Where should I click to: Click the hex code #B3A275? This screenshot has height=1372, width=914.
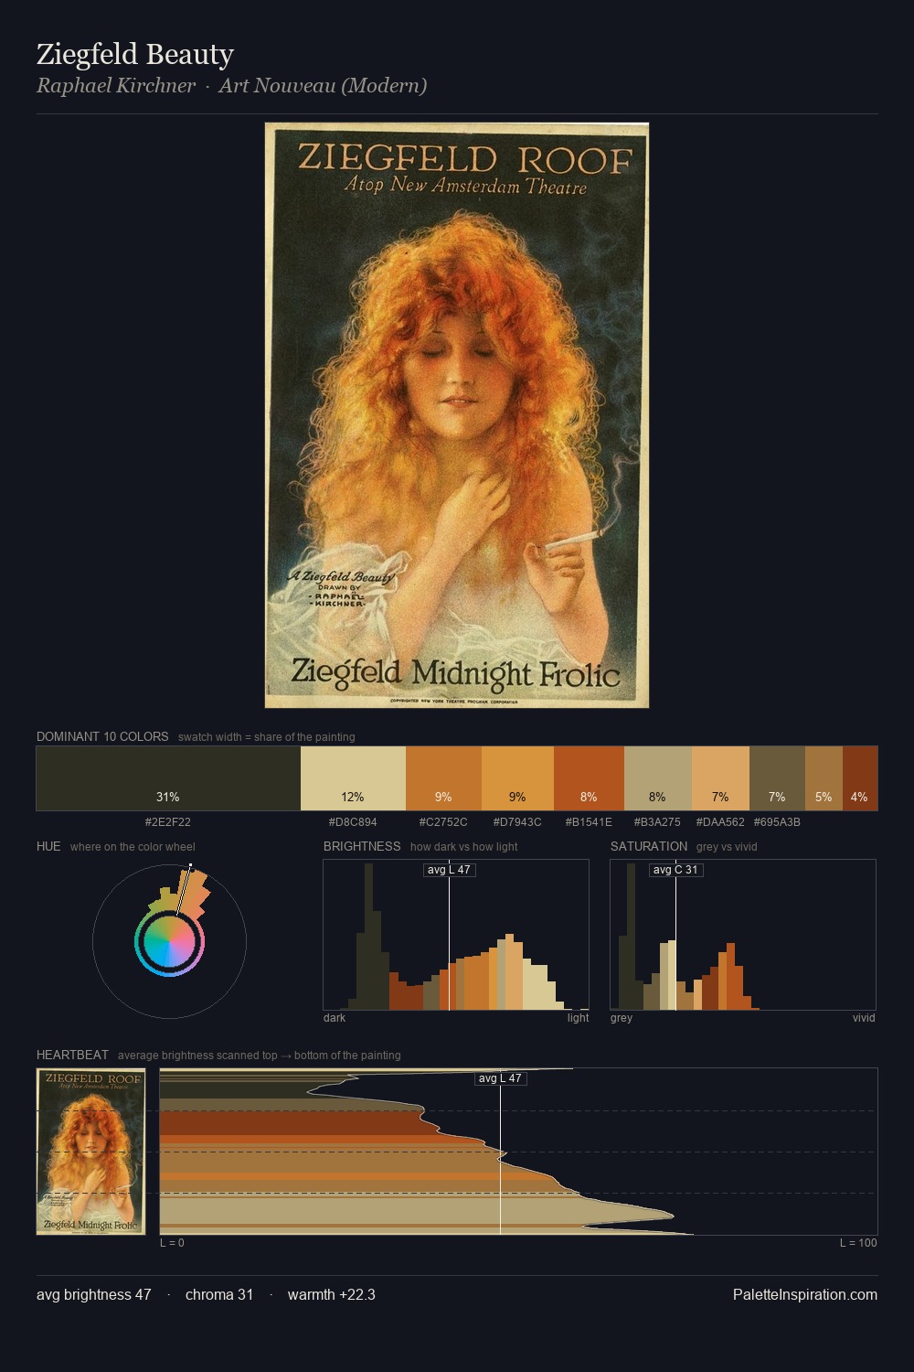tap(658, 822)
